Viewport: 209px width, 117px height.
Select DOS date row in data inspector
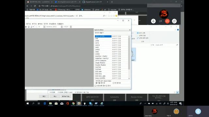(111, 71)
